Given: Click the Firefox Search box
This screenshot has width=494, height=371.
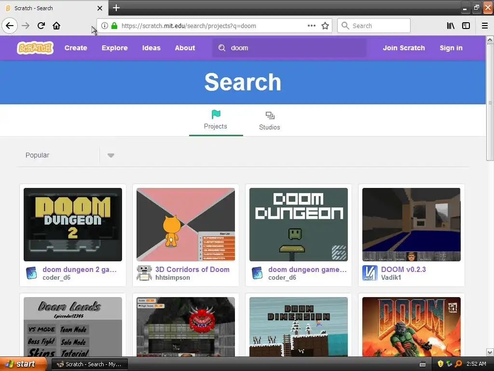Looking at the screenshot, I should 374,26.
